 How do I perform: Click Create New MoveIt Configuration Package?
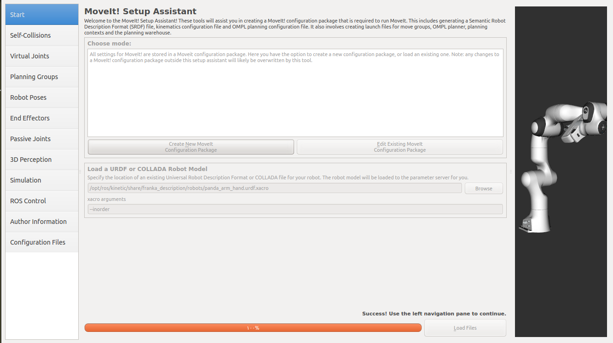point(191,147)
